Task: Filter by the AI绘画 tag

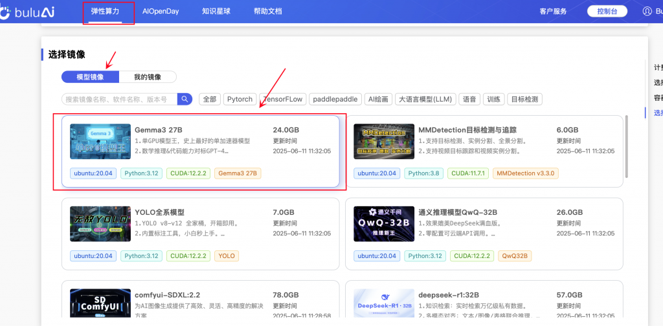Action: click(x=379, y=99)
